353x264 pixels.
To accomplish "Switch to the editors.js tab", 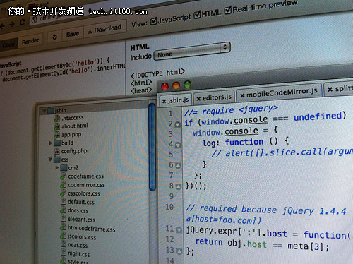I will tap(214, 97).
